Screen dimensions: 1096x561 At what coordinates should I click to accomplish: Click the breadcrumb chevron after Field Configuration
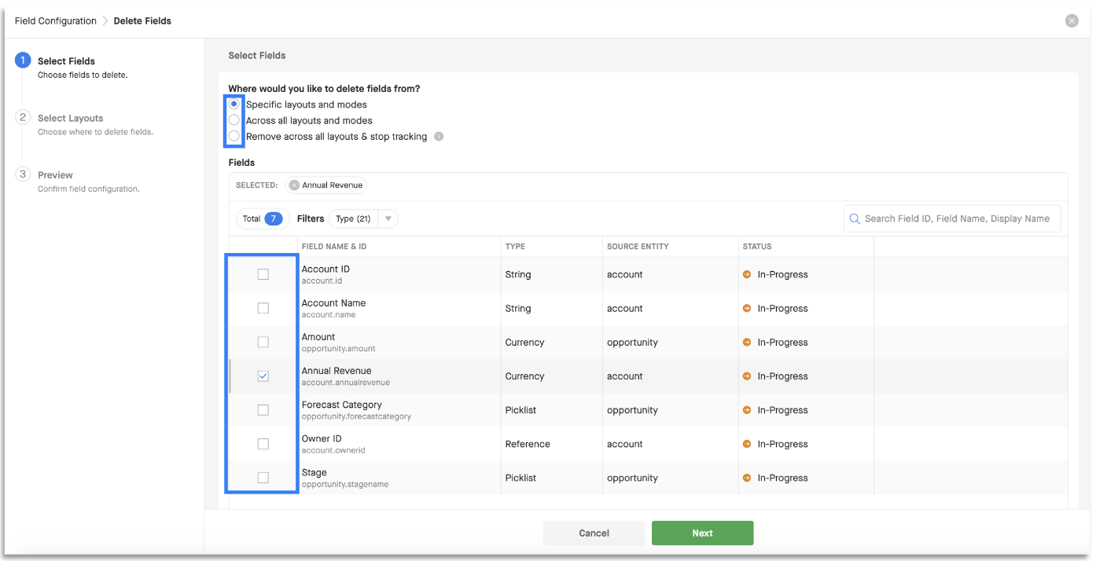105,21
